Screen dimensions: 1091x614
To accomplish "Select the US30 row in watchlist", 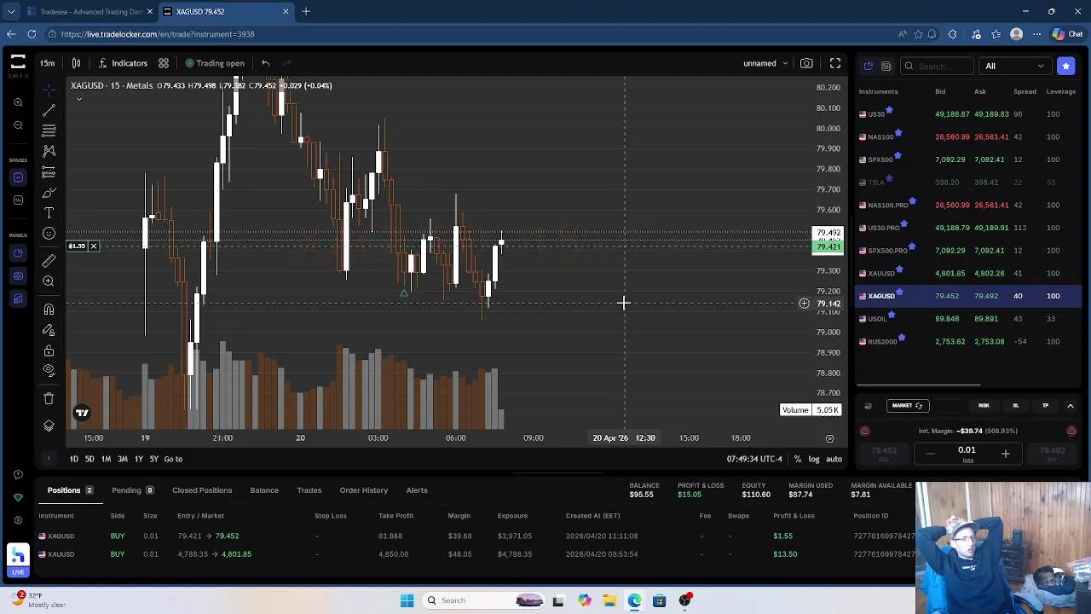I will pyautogui.click(x=969, y=114).
